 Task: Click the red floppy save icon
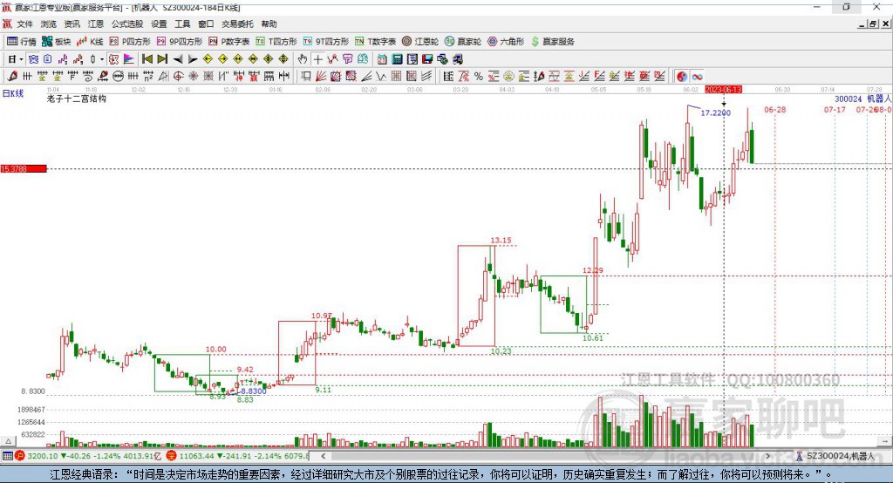tap(427, 59)
